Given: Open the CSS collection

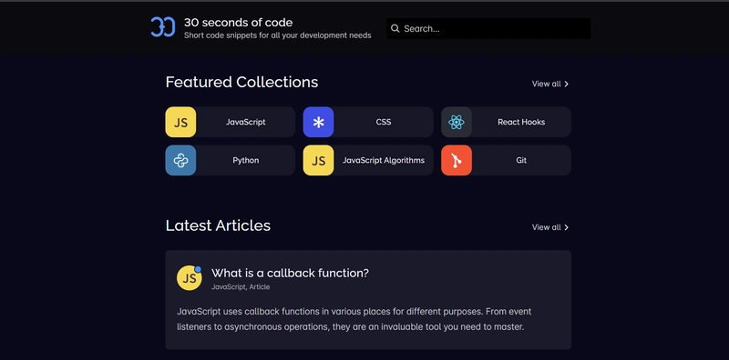Looking at the screenshot, I should (368, 122).
